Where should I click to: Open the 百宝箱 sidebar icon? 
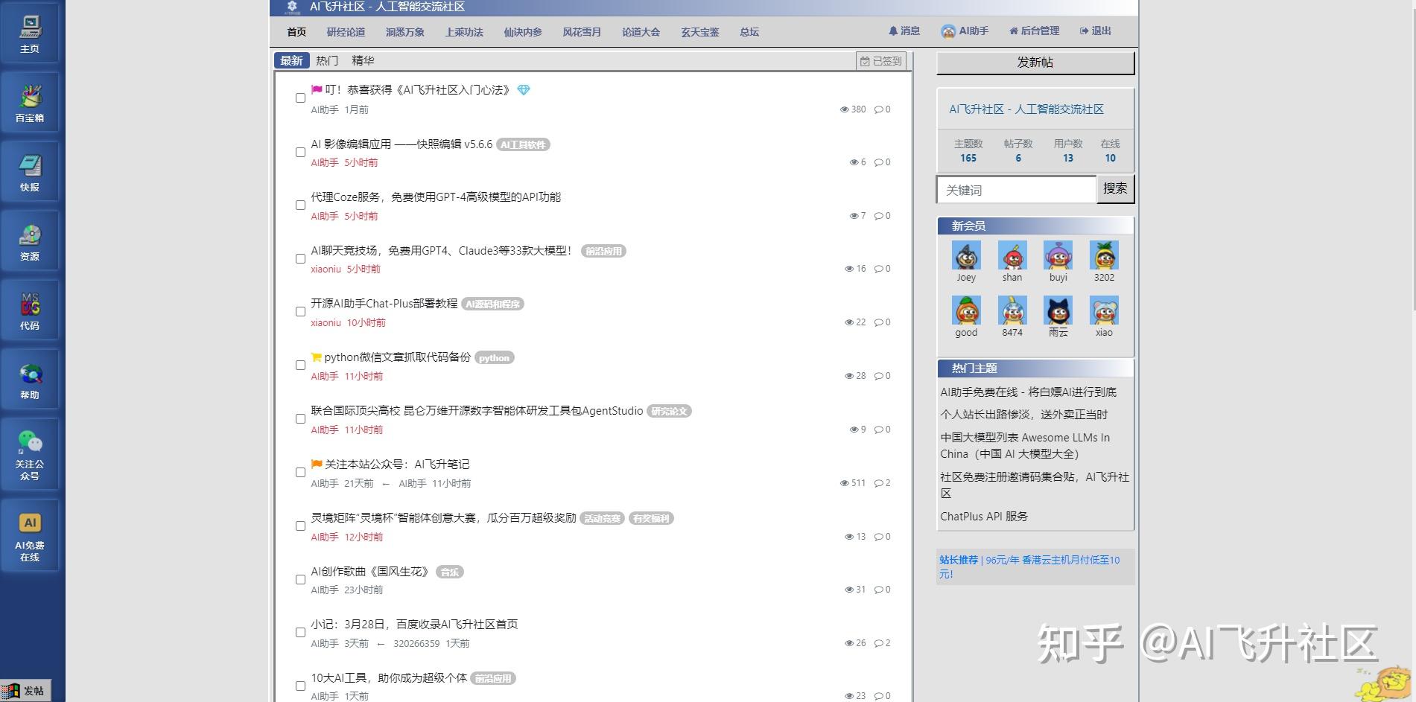[30, 101]
